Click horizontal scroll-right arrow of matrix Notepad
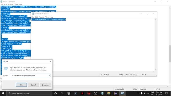The height and width of the screenshot is (96, 171). (168, 86)
